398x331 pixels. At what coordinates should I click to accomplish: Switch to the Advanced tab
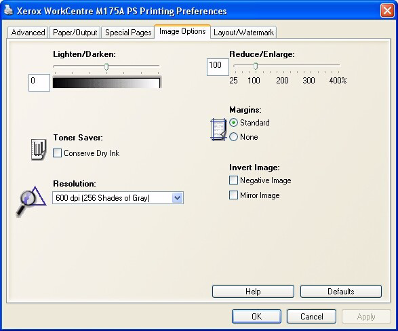coord(28,33)
